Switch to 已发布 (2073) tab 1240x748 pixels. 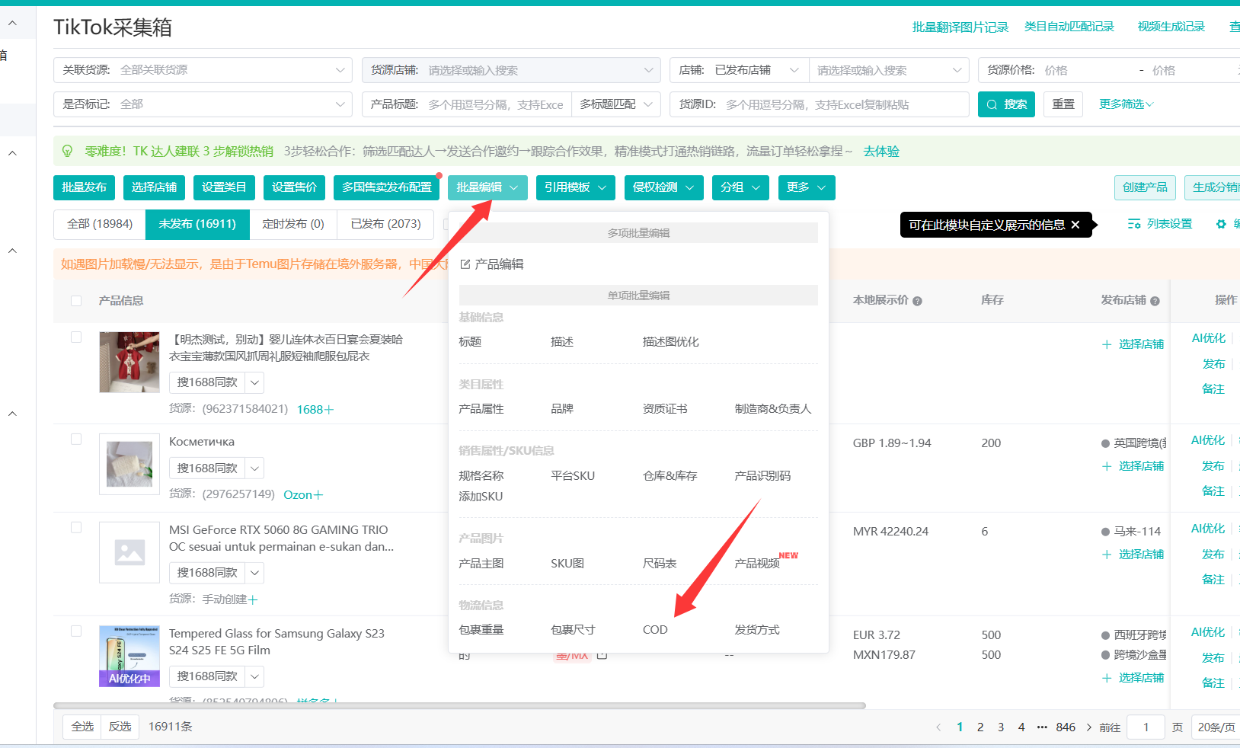click(x=385, y=224)
